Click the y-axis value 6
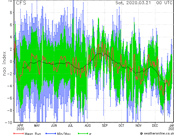Image resolution: width=174 pixels, height=135 pixels. tap(11, 25)
